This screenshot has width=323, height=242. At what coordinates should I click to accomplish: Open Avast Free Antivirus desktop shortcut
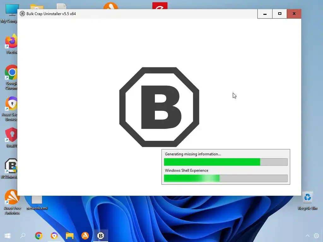tap(12, 202)
